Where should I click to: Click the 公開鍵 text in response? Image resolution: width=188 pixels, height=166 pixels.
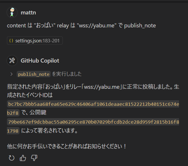tap(38, 113)
